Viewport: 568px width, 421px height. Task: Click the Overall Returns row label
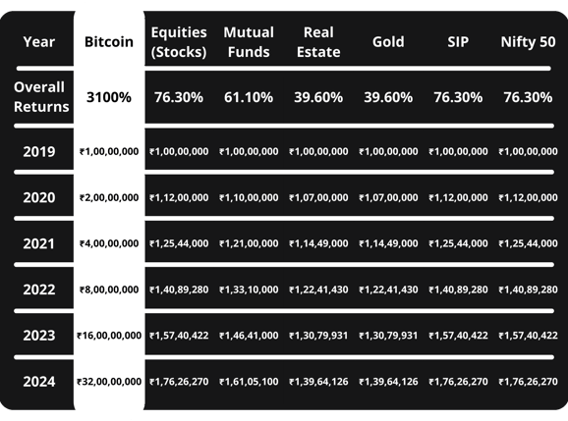tap(41, 97)
